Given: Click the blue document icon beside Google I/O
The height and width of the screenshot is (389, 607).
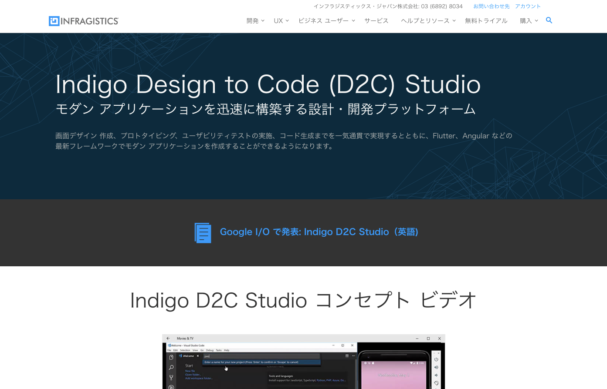Looking at the screenshot, I should pyautogui.click(x=203, y=233).
